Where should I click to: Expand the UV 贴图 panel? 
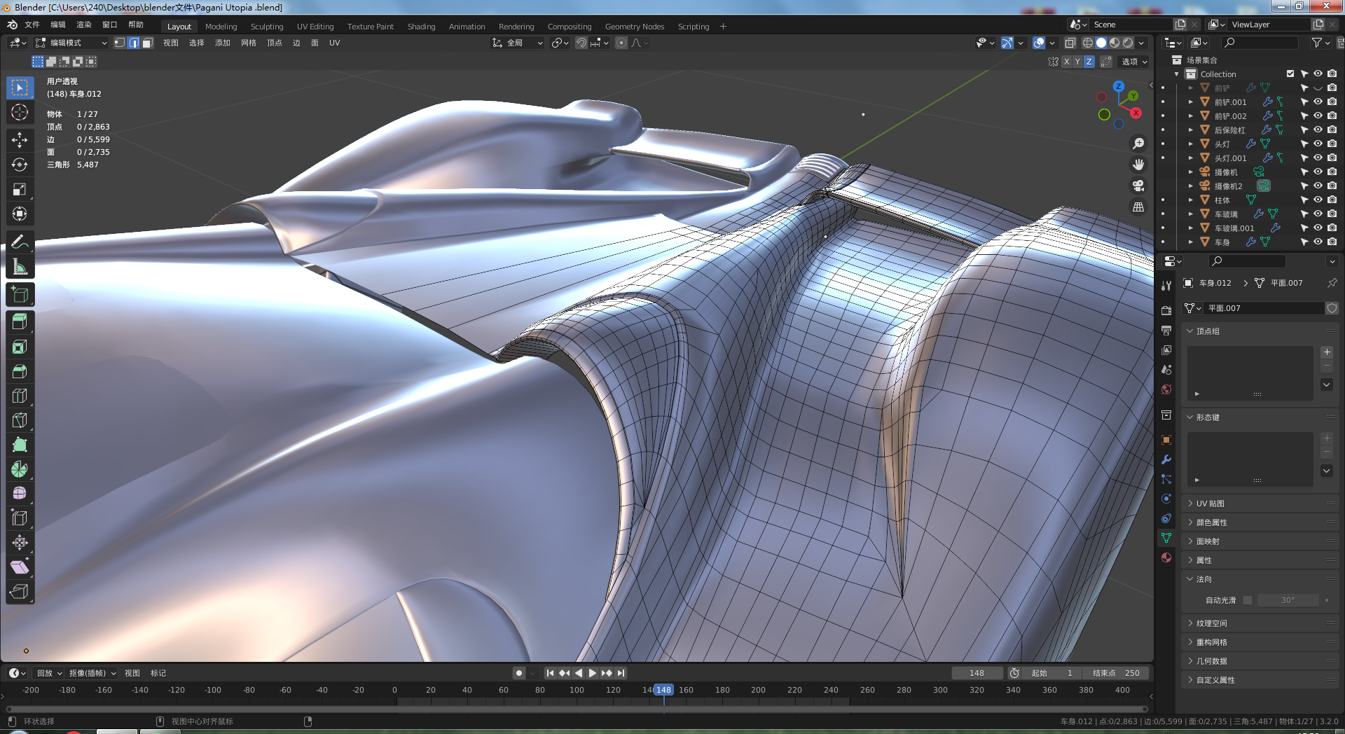1210,504
